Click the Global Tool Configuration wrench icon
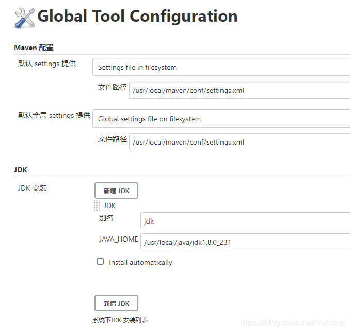 pos(25,18)
